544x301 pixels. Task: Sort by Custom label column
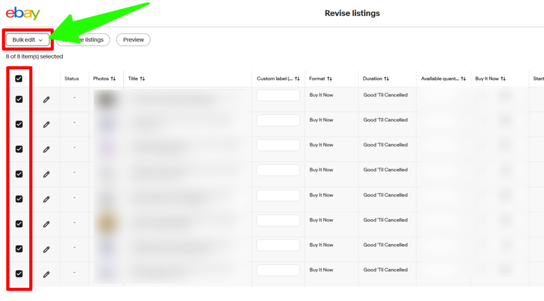tap(297, 79)
